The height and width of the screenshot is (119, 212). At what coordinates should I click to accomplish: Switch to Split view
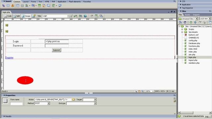(17, 16)
